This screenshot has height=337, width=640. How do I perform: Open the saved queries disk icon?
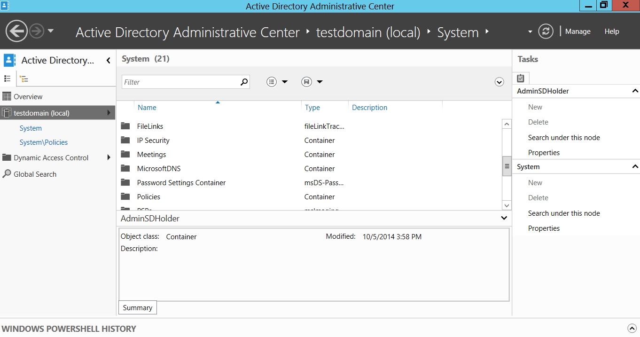click(x=306, y=82)
